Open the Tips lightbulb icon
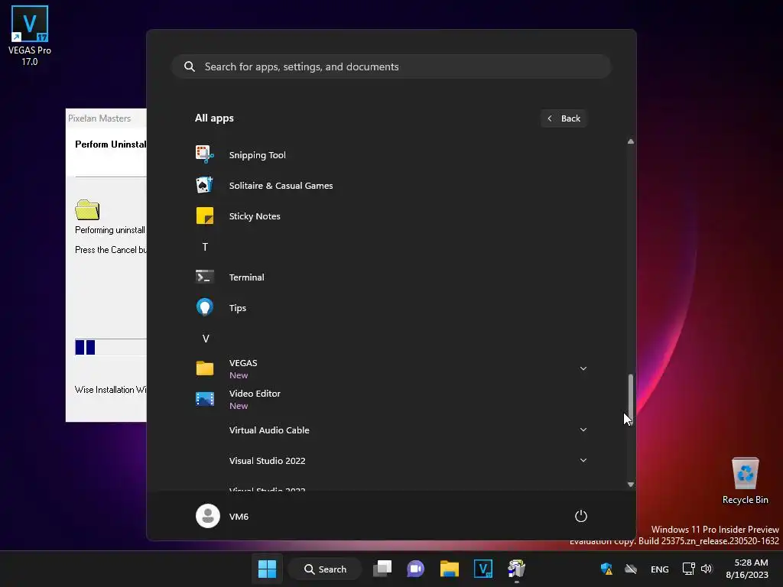Screen dimensions: 783x587 click(205, 307)
